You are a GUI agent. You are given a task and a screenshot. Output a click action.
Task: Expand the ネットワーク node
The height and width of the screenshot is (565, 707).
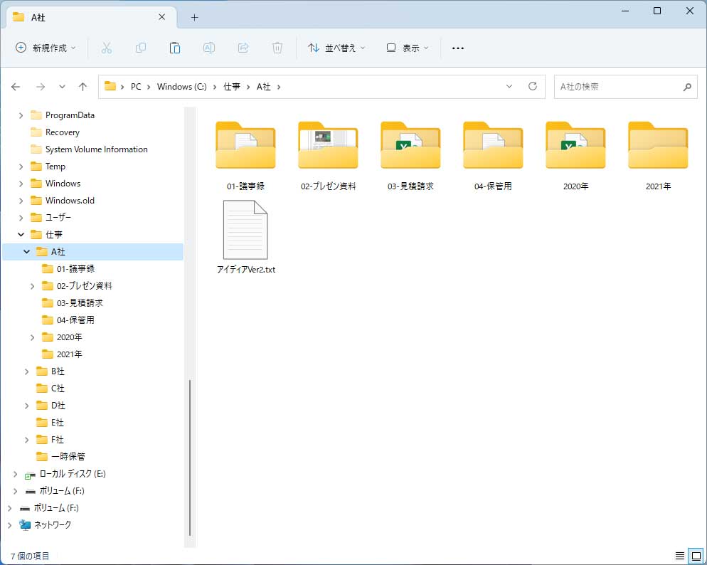point(9,525)
